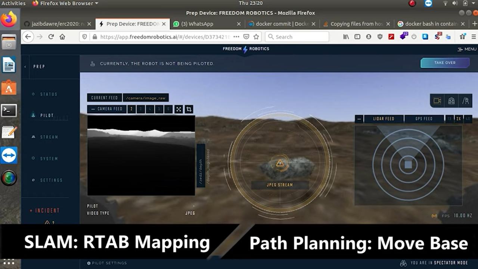Collapse the Camera Feed panel with minus button
Screen dimensions: 478x269
pyautogui.click(x=93, y=109)
